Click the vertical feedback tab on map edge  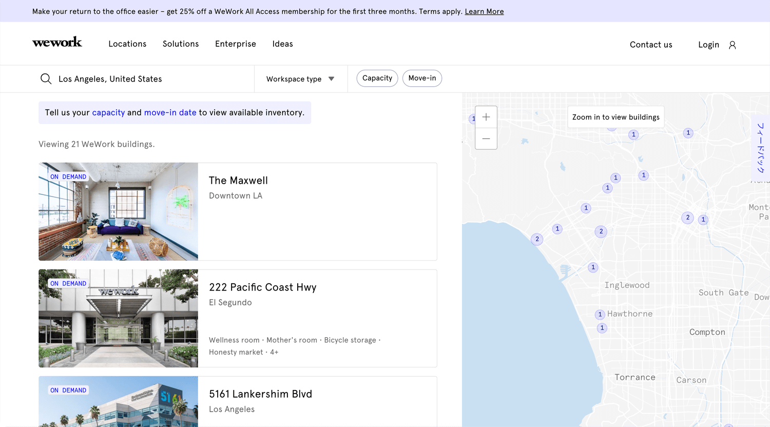(x=761, y=148)
